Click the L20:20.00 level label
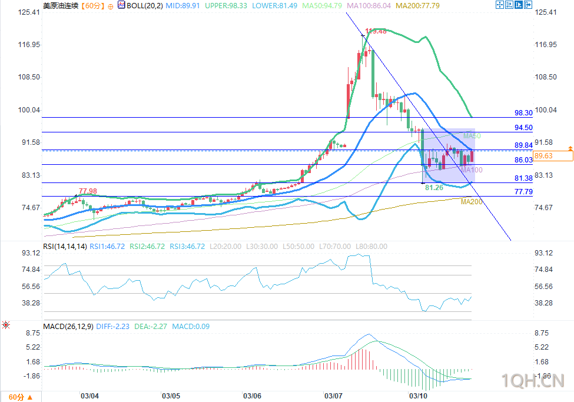The width and height of the screenshot is (574, 402). [225, 247]
